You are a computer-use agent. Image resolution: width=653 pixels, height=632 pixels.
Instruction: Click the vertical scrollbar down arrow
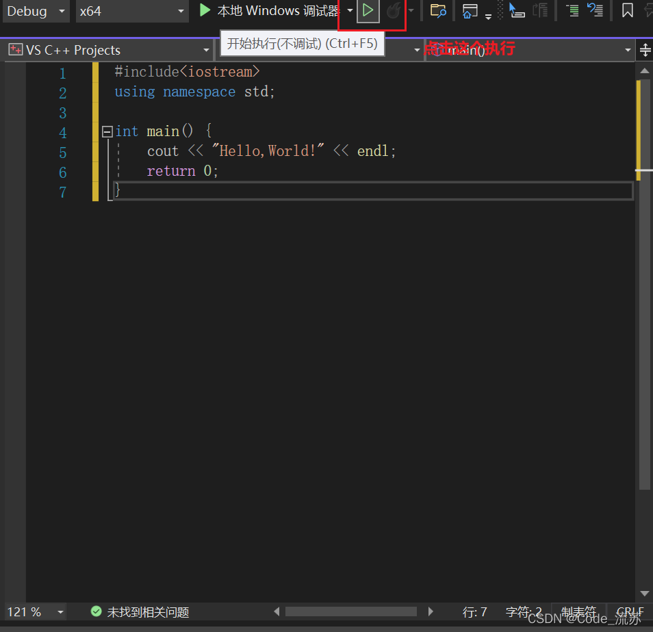point(644,593)
